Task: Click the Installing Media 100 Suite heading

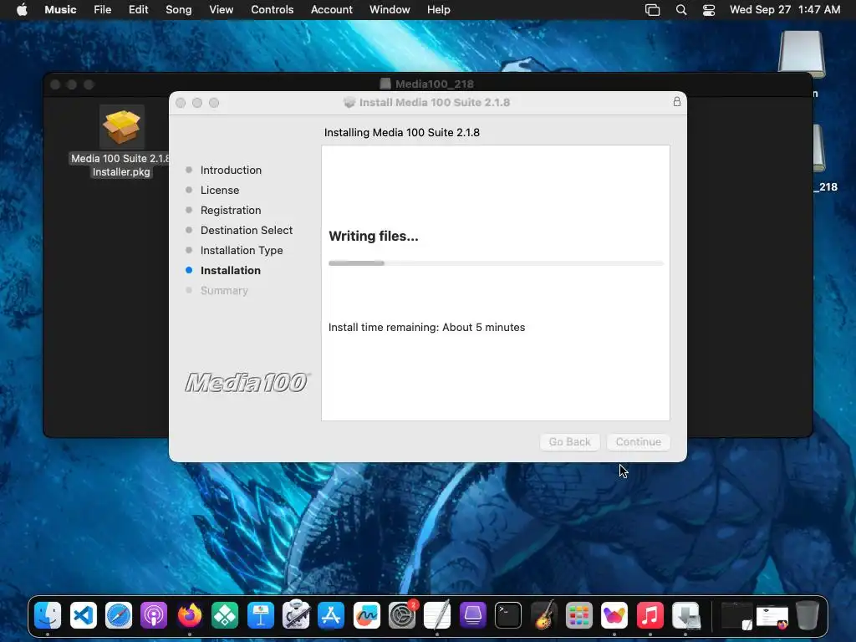Action: (x=402, y=132)
